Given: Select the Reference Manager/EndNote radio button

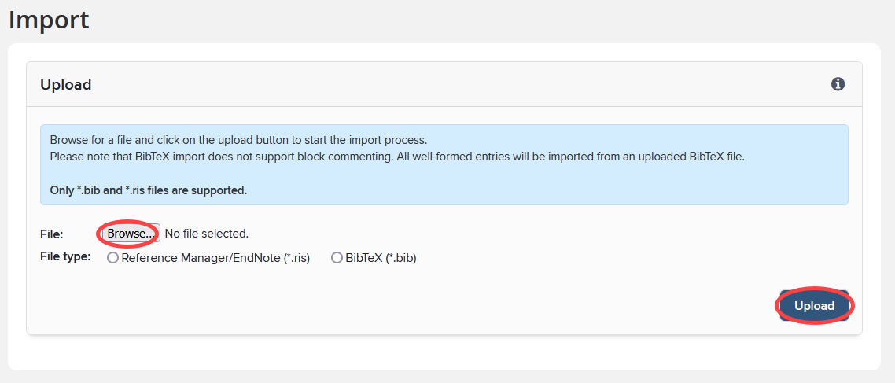Looking at the screenshot, I should tap(112, 258).
